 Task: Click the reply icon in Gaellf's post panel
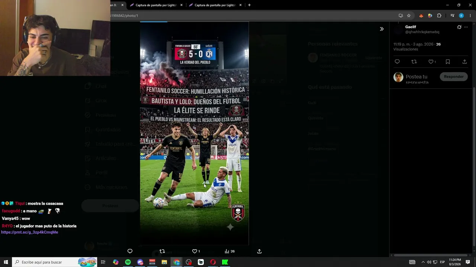click(x=397, y=62)
